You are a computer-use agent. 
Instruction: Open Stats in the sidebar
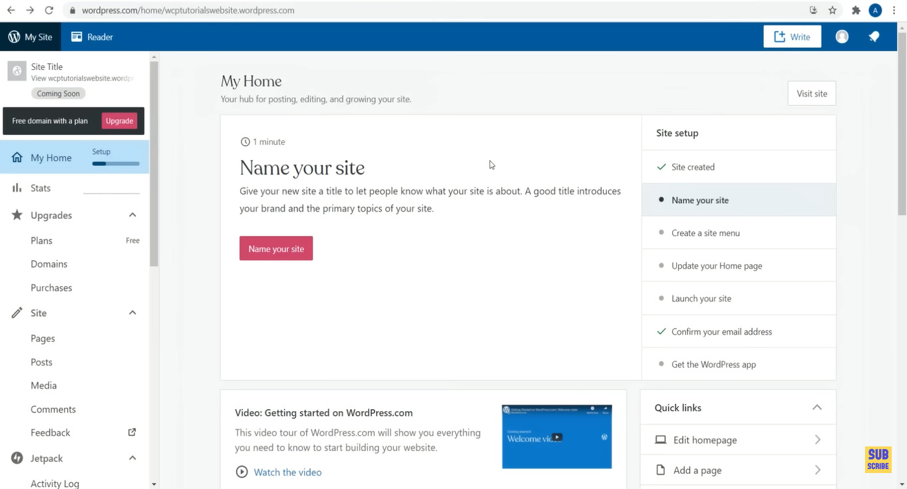41,188
